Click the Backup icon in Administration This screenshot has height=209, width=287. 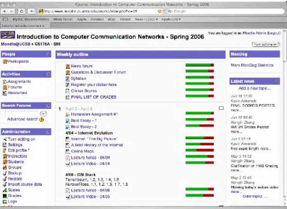click(x=5, y=173)
